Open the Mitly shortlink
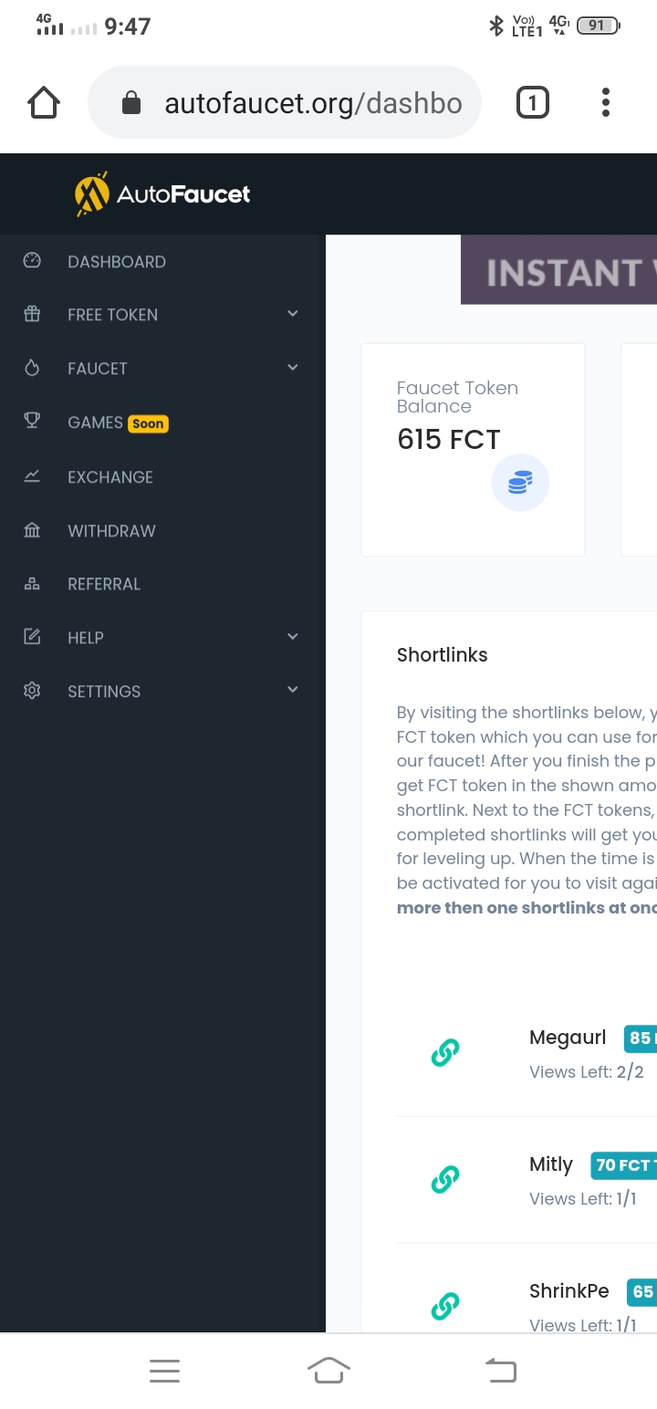 click(x=551, y=1164)
